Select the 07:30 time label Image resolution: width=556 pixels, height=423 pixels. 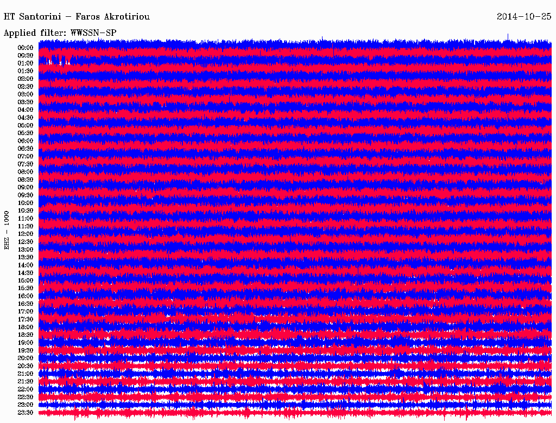tap(26, 164)
